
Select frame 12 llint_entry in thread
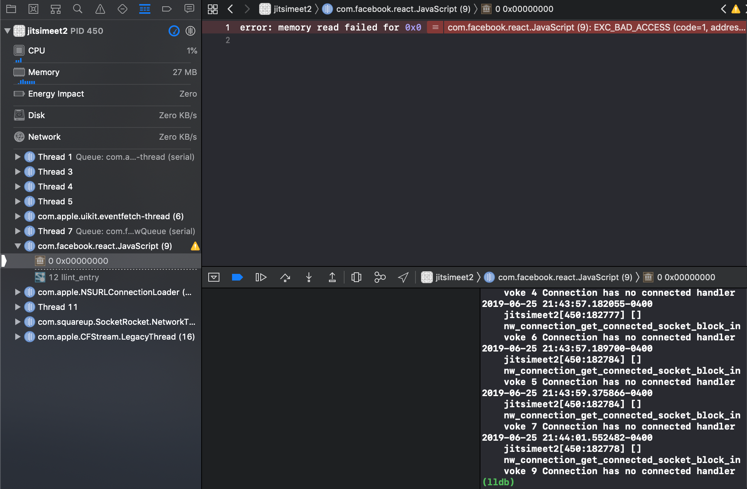(x=74, y=277)
